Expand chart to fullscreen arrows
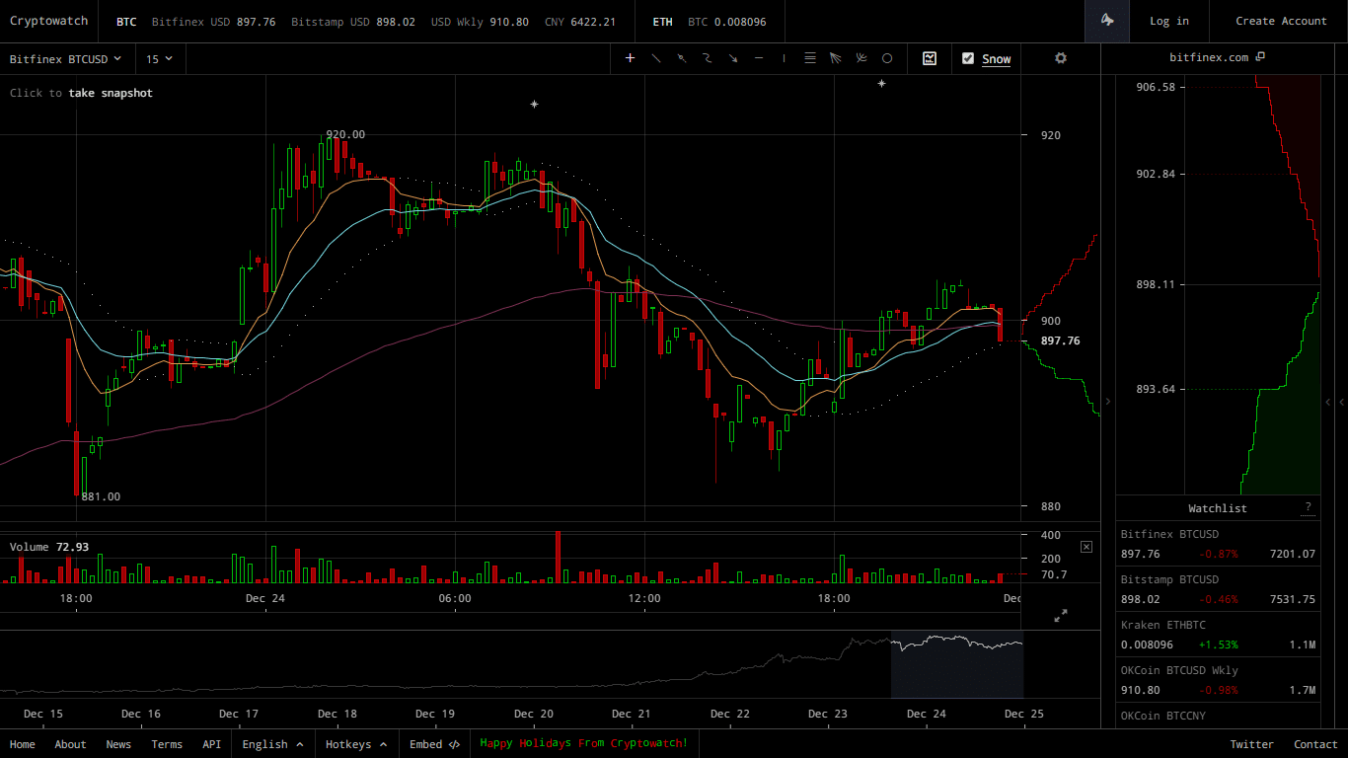The height and width of the screenshot is (758, 1348). point(1061,616)
